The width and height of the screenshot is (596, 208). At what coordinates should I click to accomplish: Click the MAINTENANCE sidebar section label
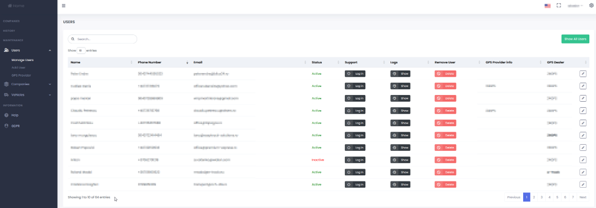click(14, 40)
